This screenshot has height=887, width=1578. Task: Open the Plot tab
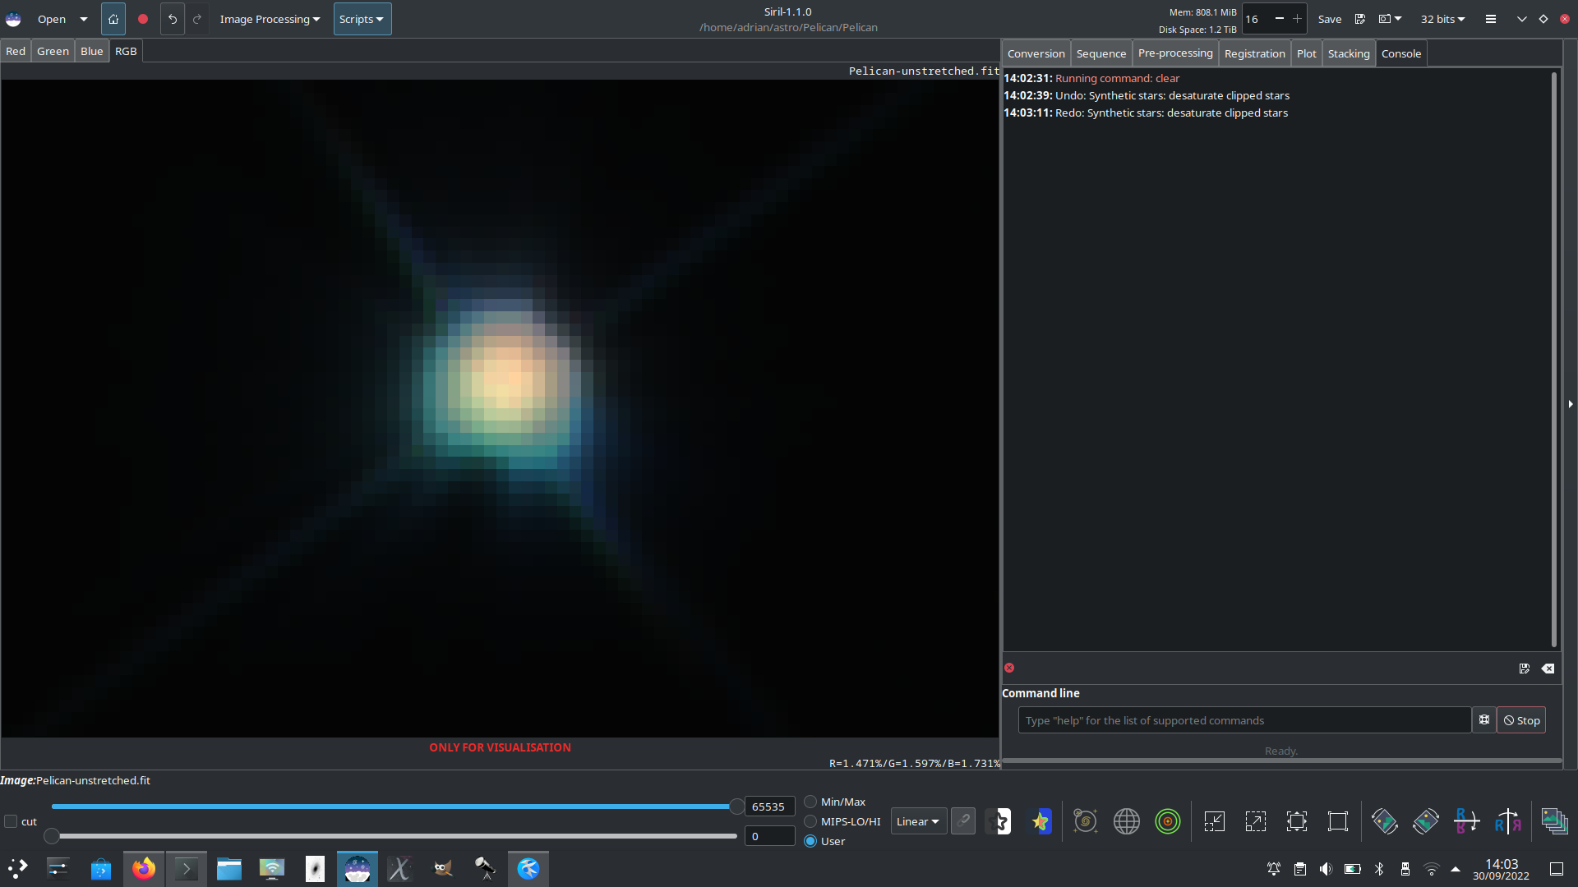[1306, 53]
